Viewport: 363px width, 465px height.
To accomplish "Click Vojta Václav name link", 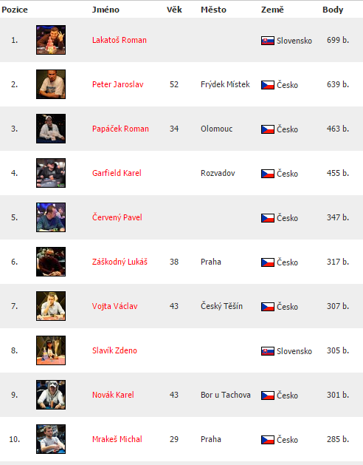I will (x=115, y=306).
